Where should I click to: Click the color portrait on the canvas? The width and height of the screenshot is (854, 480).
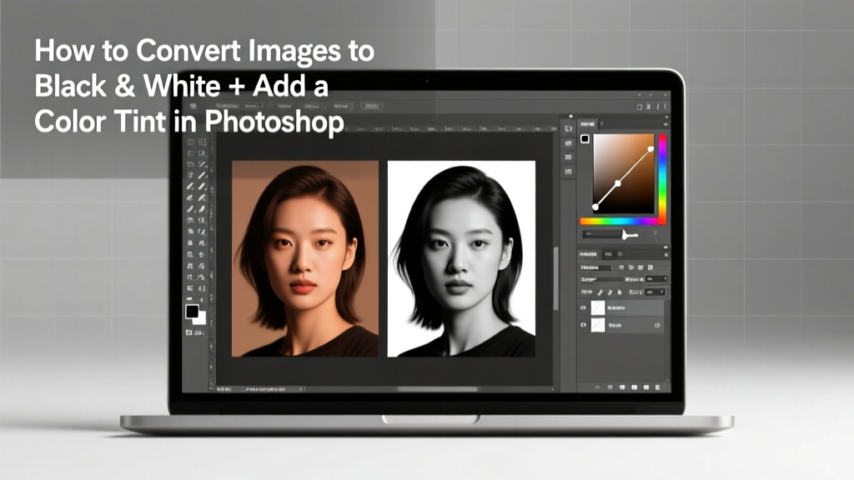305,258
